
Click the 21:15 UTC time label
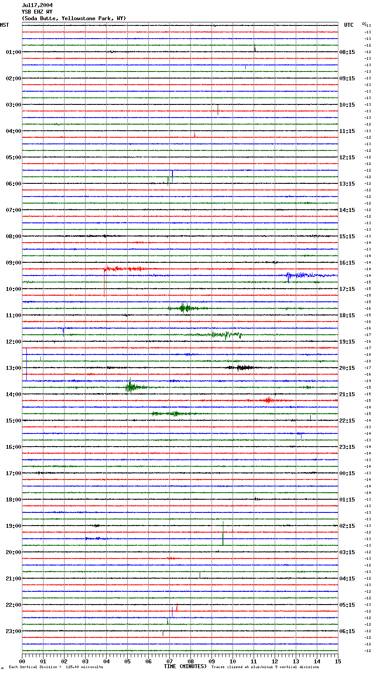point(347,394)
